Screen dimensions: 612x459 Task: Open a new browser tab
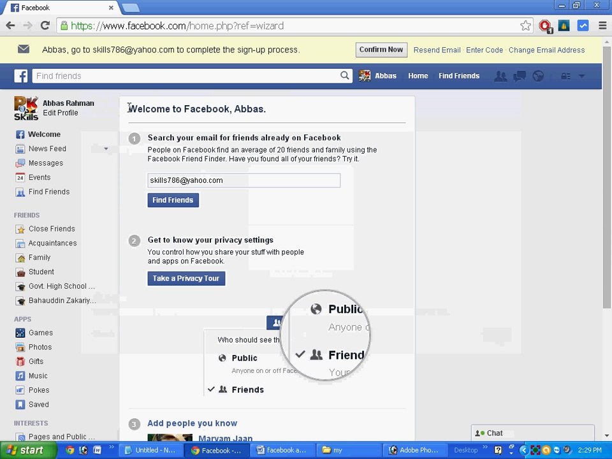point(130,8)
